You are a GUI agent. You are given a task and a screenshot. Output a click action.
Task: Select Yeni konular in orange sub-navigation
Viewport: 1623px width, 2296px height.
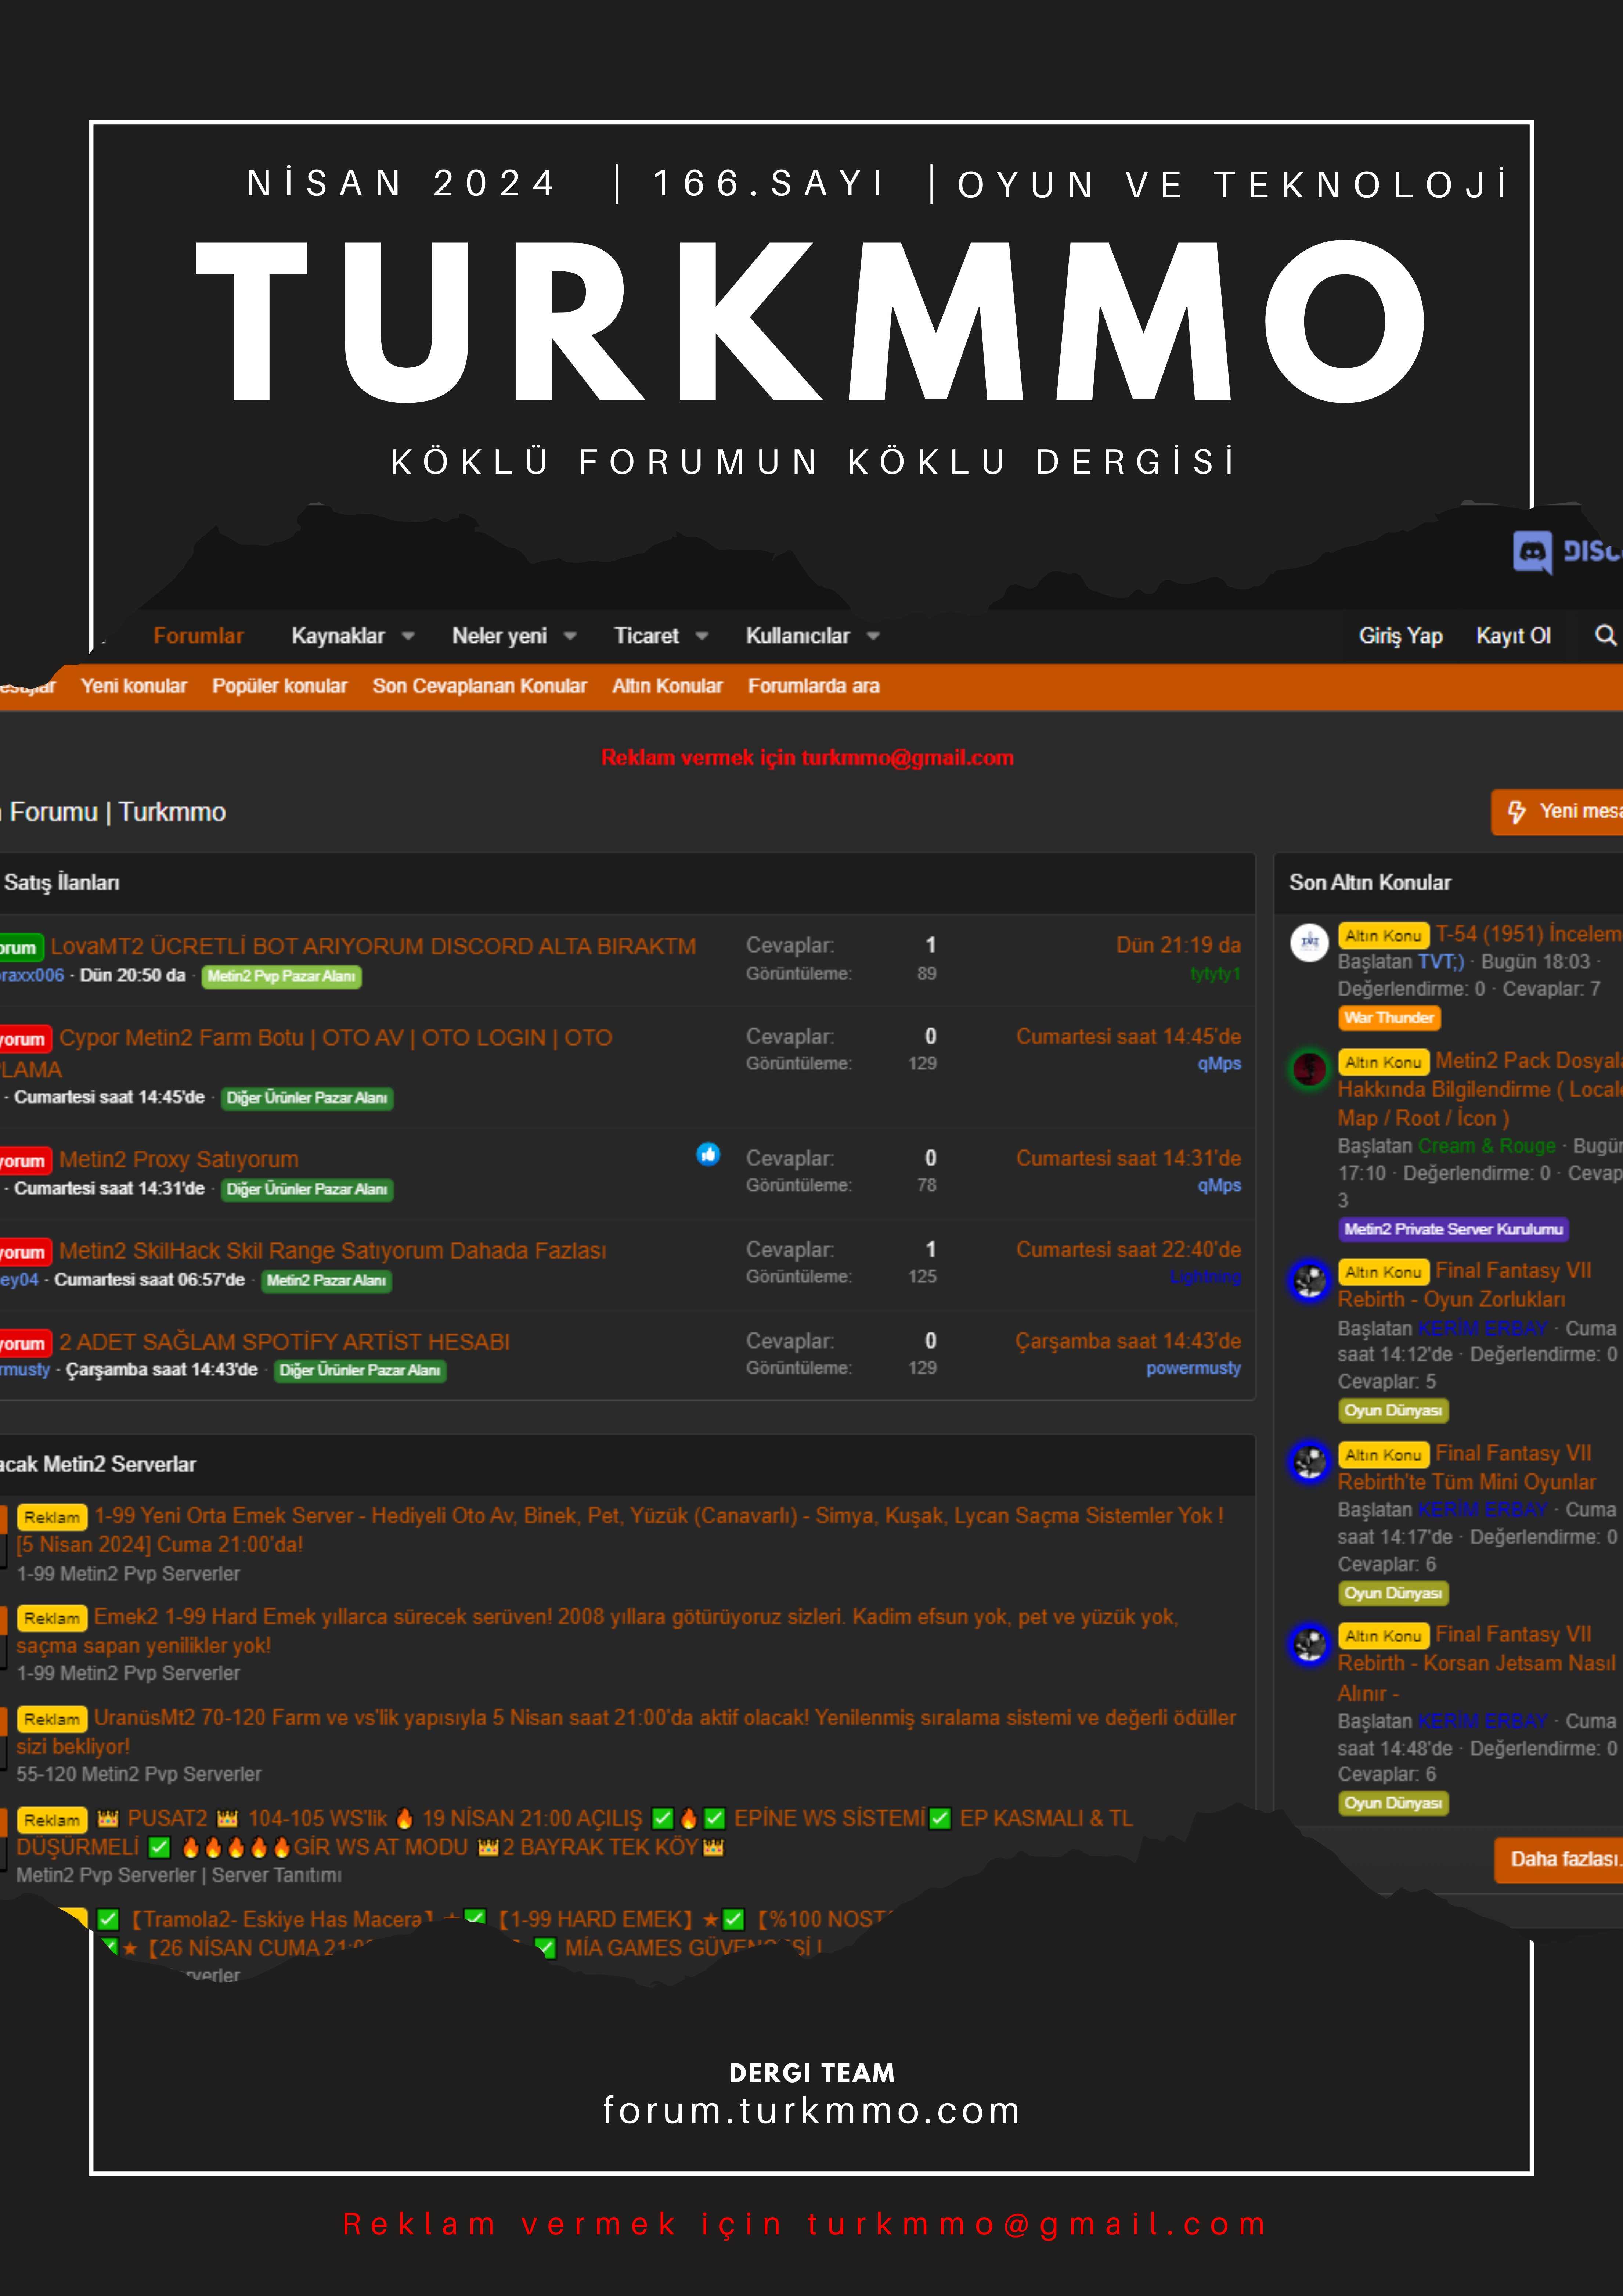point(134,686)
